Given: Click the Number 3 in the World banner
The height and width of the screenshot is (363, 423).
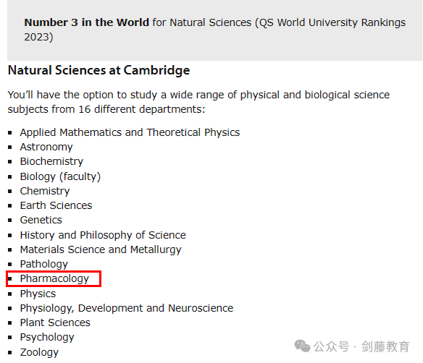Looking at the screenshot, I should point(214,30).
